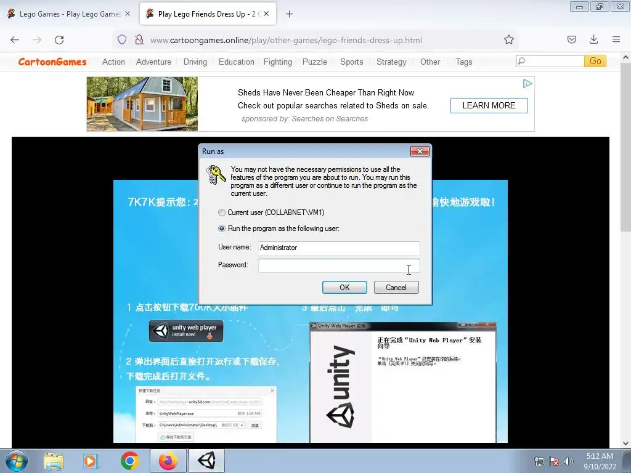
Task: Open the Sports games category
Action: 351,62
